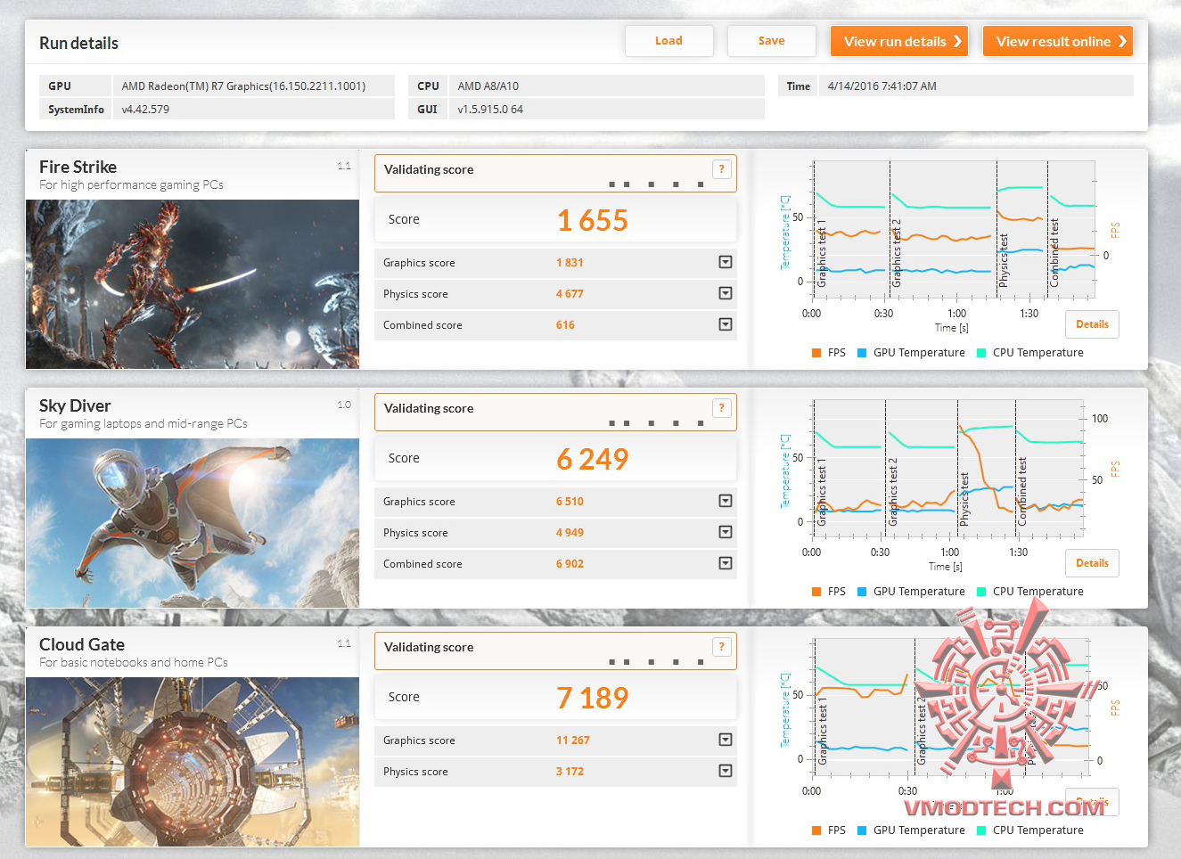Select the Cloud Gate score 7 189
Screen dimensions: 1181x859
click(593, 698)
